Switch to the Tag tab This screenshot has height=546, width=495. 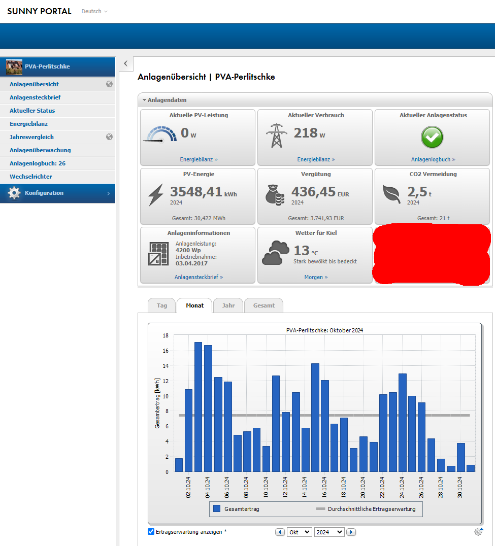[162, 305]
